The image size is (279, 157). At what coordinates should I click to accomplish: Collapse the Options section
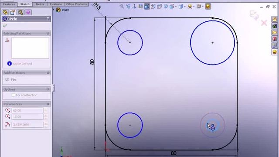[x=48, y=89]
